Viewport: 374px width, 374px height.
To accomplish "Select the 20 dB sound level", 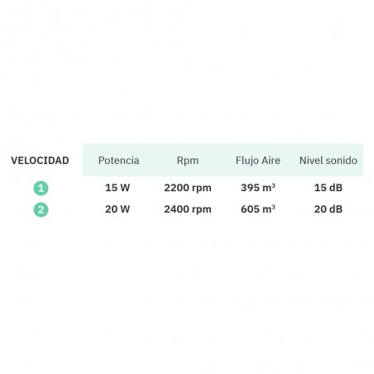I will pos(328,209).
